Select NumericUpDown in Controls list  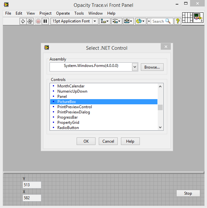click(x=104, y=91)
